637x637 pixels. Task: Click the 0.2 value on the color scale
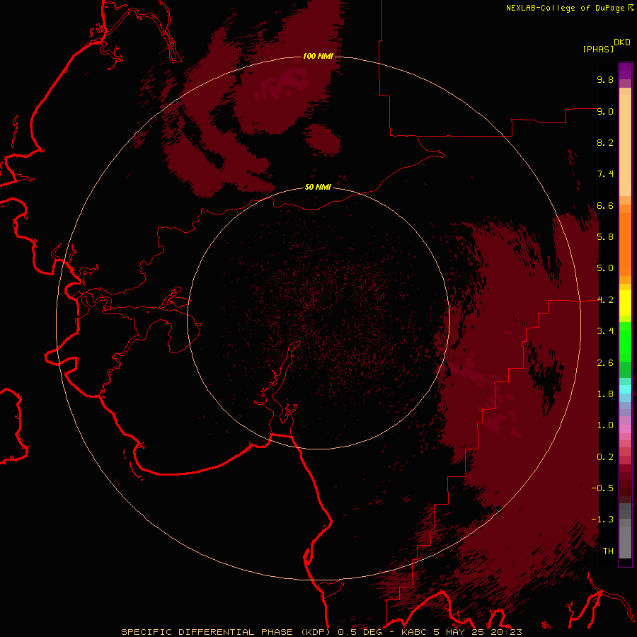605,457
